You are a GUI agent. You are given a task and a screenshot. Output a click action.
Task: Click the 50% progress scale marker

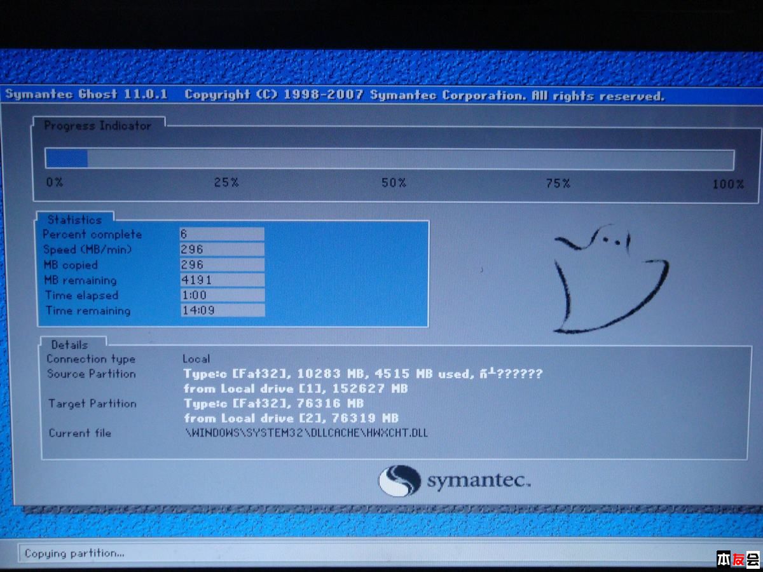click(x=394, y=183)
